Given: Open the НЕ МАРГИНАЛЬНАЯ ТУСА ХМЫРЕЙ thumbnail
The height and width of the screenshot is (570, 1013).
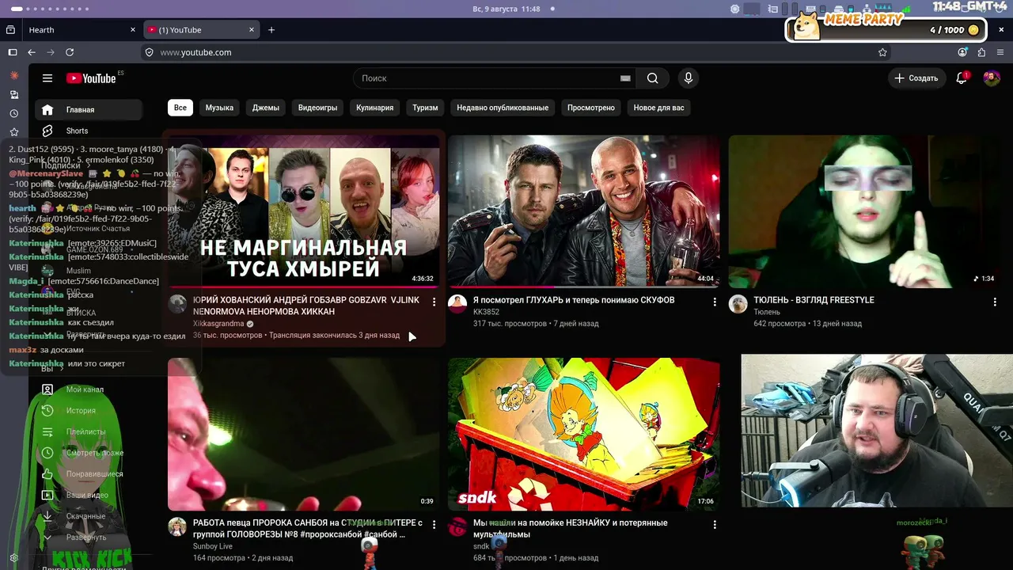Looking at the screenshot, I should (x=304, y=211).
